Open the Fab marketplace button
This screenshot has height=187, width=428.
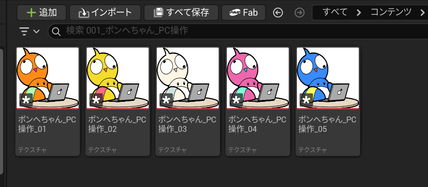tap(243, 13)
